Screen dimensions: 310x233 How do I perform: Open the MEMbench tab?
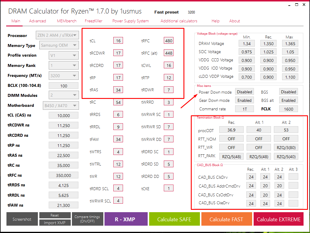pyautogui.click(x=67, y=21)
